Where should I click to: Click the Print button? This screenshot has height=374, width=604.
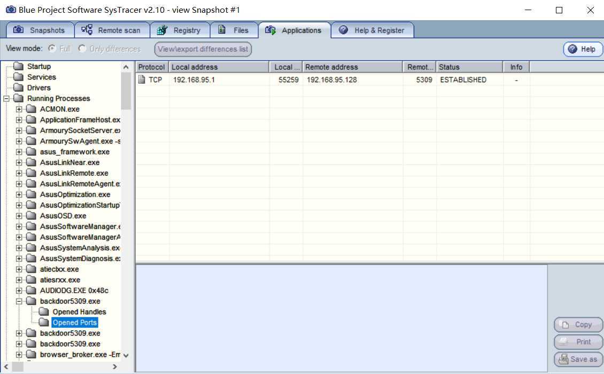click(x=578, y=341)
